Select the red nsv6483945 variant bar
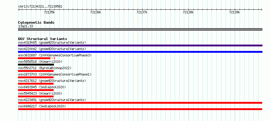The height and width of the screenshot is (121, 271). [36, 90]
